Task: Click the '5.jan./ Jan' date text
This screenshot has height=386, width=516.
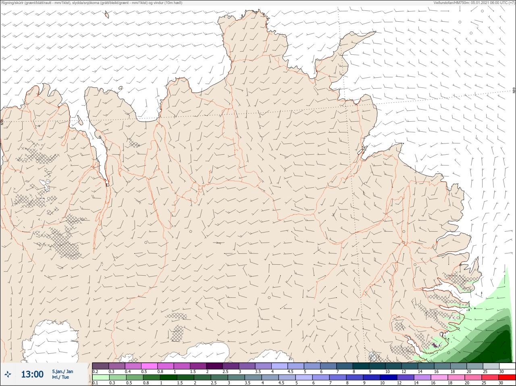Action: (x=63, y=371)
